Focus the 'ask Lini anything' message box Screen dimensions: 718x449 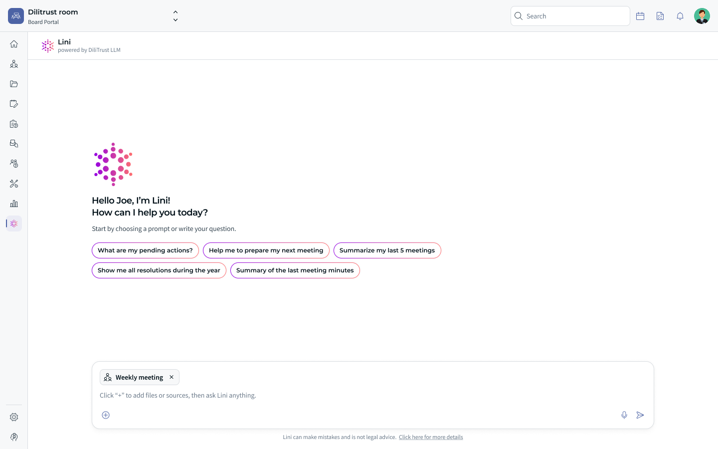(373, 395)
